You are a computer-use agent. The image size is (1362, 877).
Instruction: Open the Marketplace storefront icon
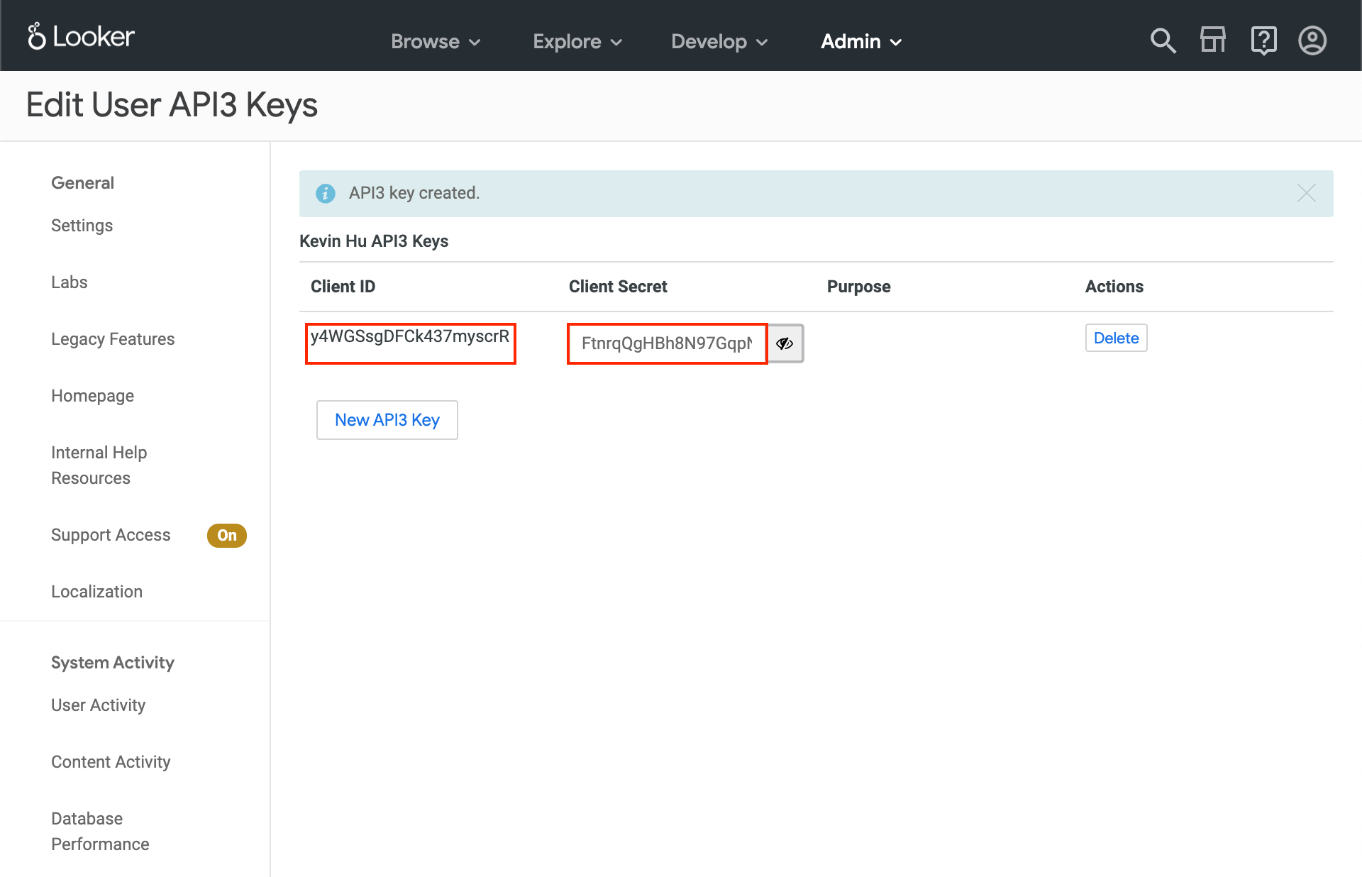1212,40
